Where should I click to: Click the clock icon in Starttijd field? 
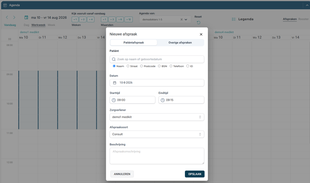click(x=114, y=100)
